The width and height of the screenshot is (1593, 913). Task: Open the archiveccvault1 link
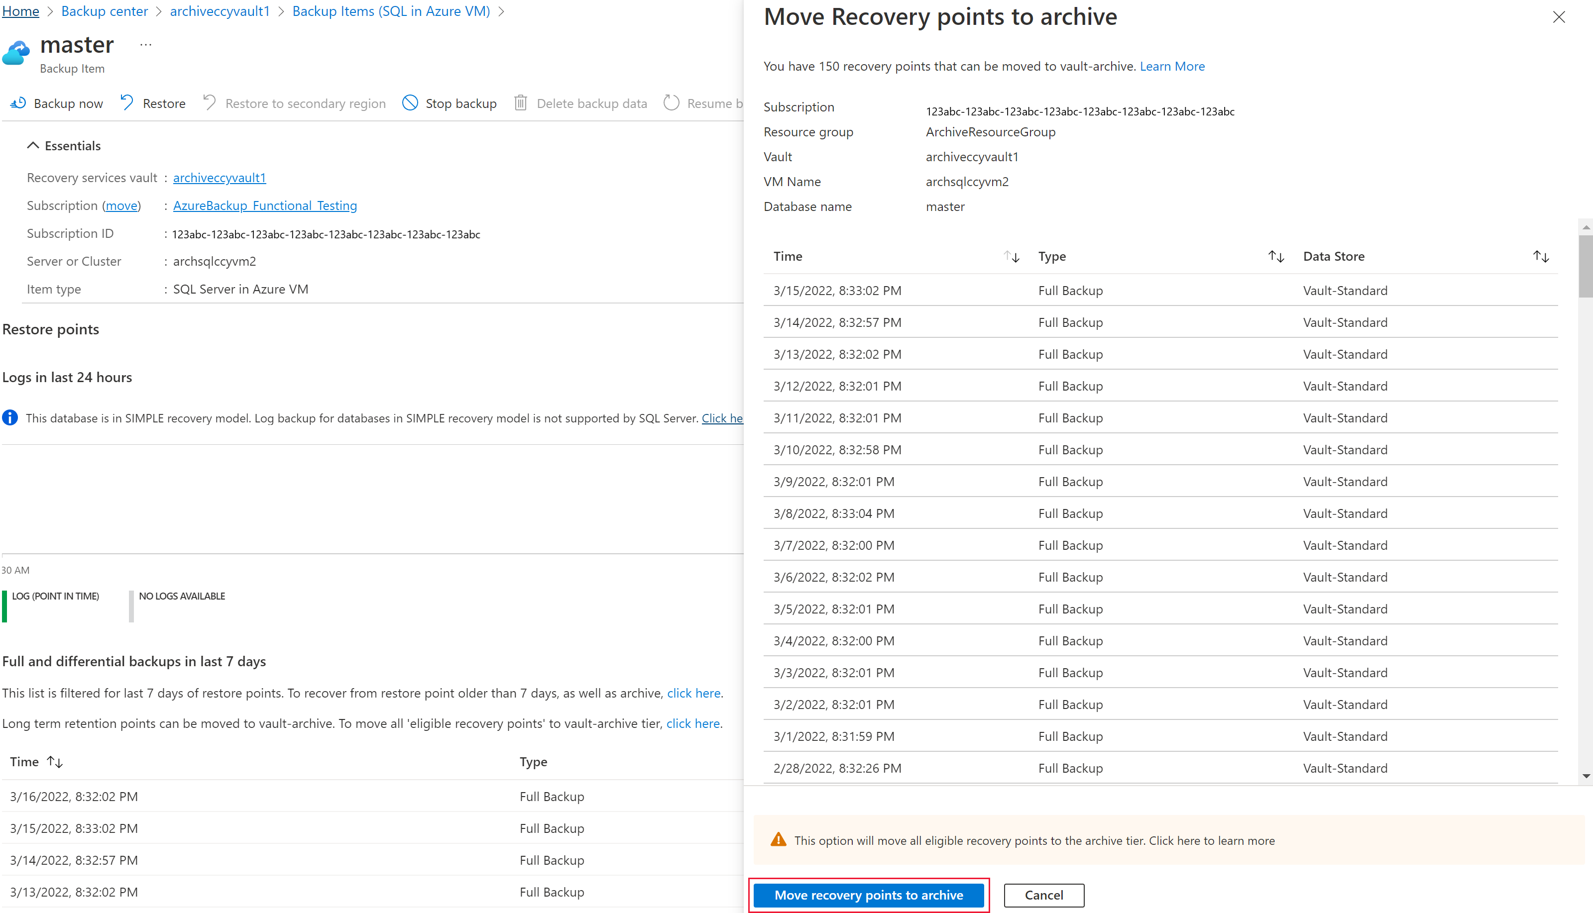pos(219,177)
